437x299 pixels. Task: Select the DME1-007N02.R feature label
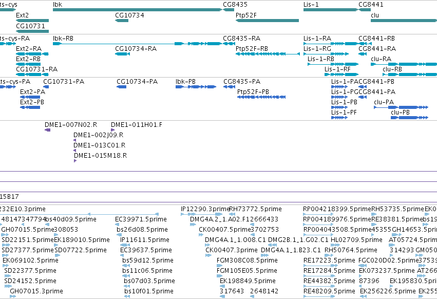tap(71, 125)
